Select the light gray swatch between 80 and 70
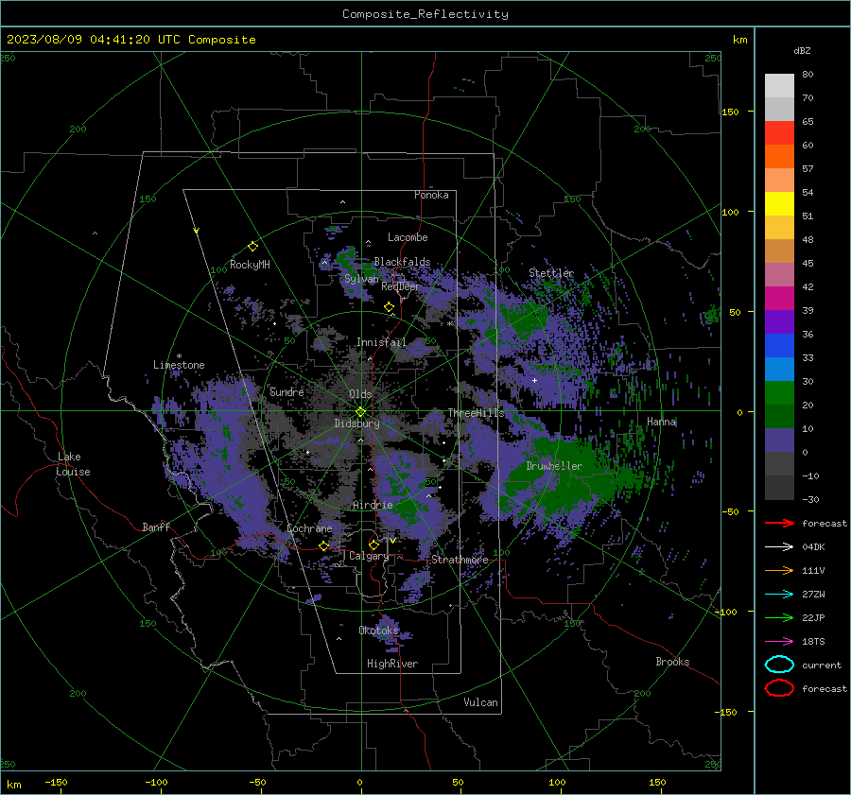This screenshot has height=795, width=851. click(779, 85)
